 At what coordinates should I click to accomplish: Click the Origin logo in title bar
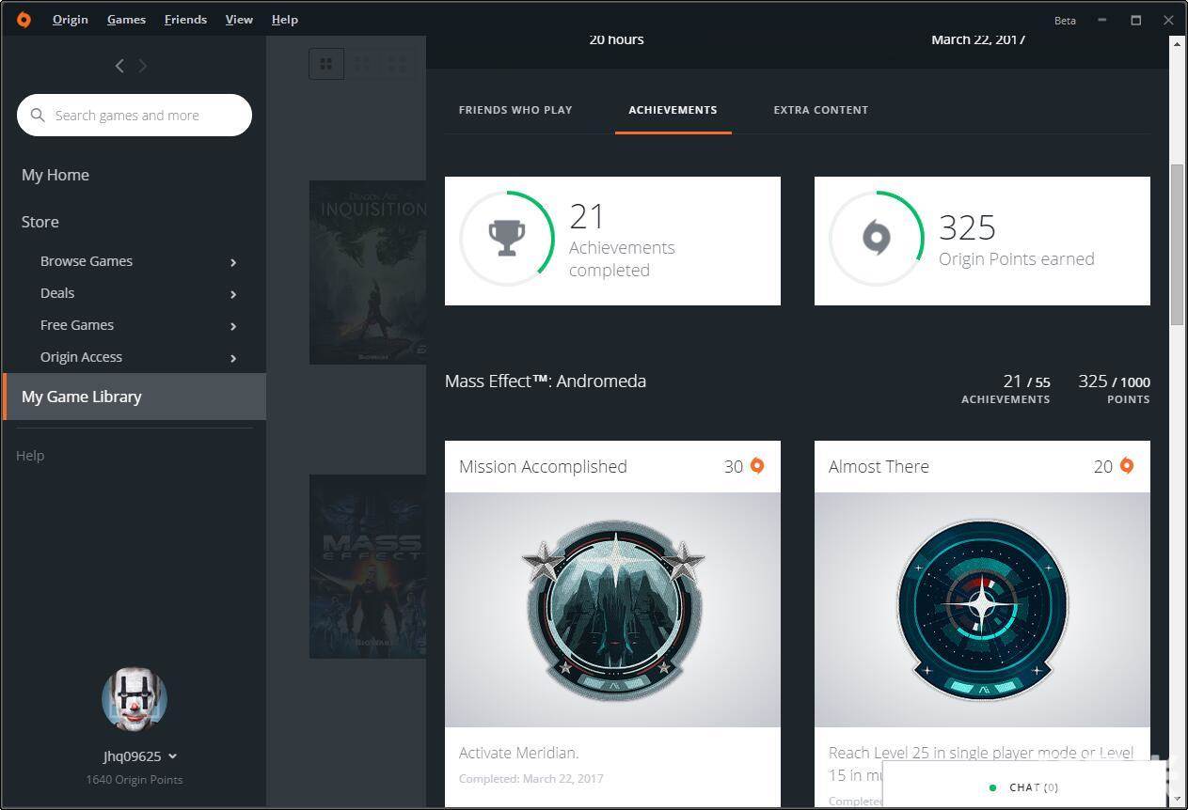pyautogui.click(x=24, y=19)
